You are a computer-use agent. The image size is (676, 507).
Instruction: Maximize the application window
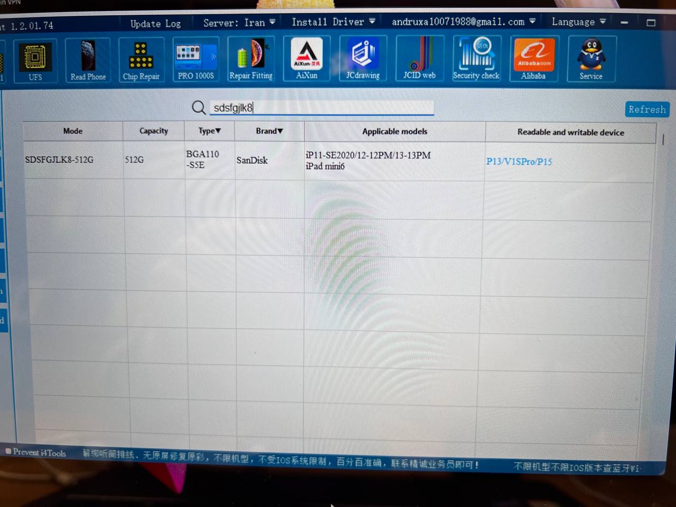pos(651,23)
